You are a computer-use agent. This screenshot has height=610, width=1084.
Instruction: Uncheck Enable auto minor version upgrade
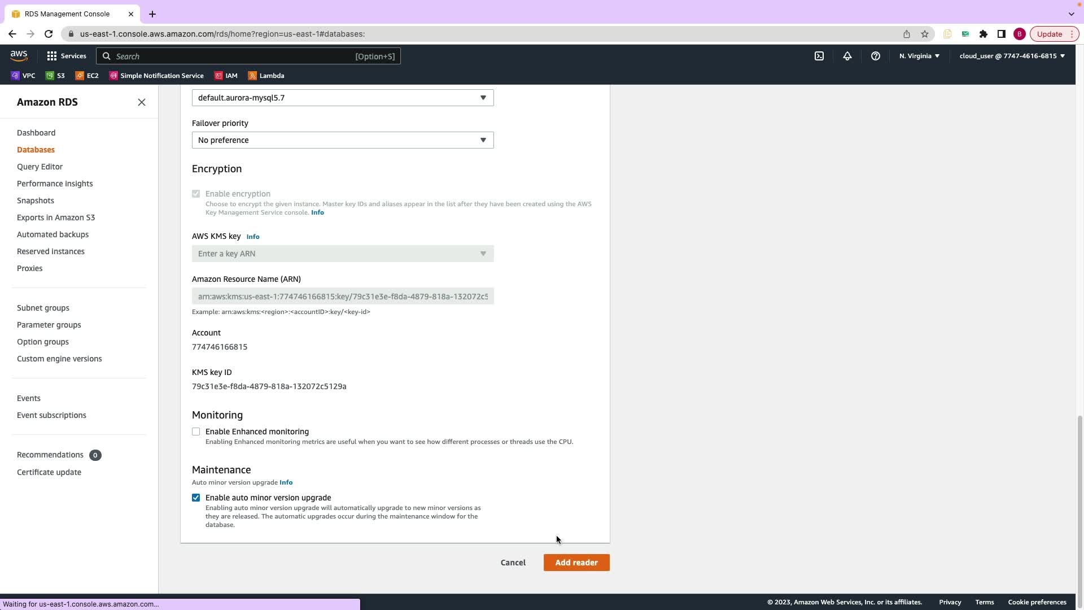click(x=196, y=498)
